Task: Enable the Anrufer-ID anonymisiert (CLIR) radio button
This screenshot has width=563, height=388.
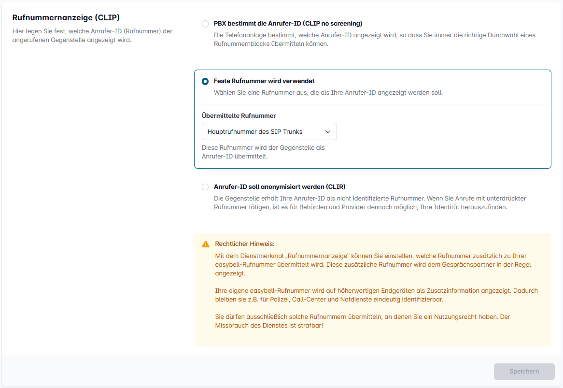Action: point(205,187)
